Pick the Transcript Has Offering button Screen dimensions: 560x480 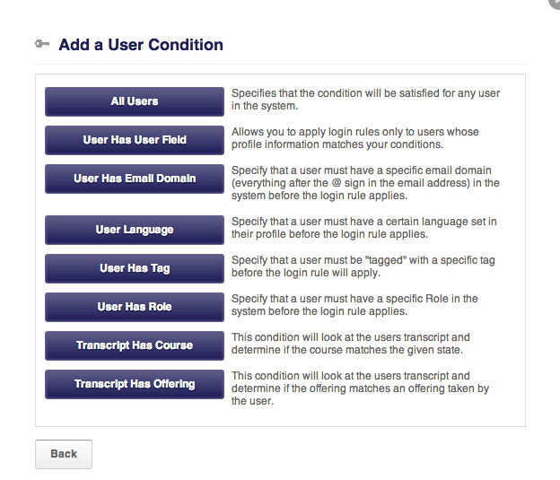135,384
